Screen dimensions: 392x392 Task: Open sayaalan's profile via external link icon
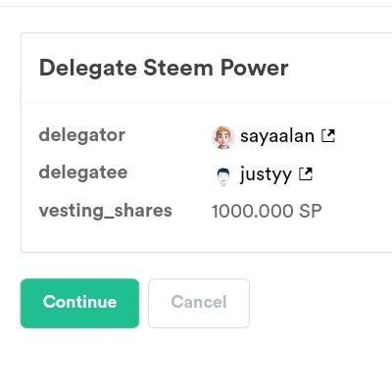tap(328, 136)
